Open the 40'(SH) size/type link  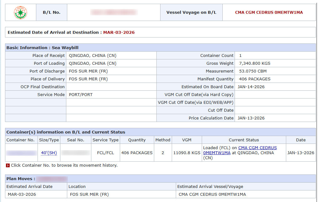(x=49, y=153)
